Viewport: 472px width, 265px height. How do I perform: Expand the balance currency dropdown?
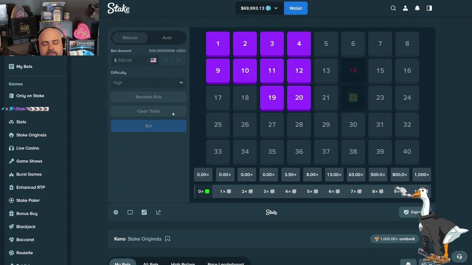point(260,8)
